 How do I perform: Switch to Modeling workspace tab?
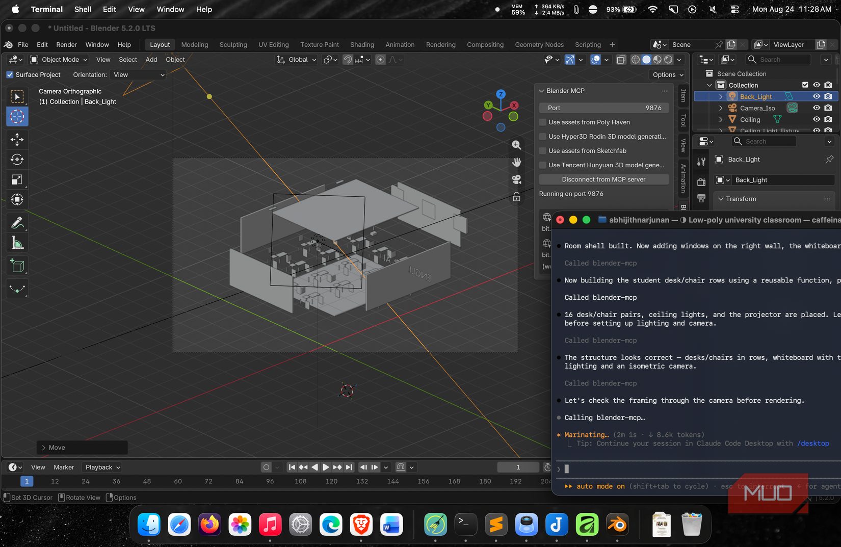point(195,45)
